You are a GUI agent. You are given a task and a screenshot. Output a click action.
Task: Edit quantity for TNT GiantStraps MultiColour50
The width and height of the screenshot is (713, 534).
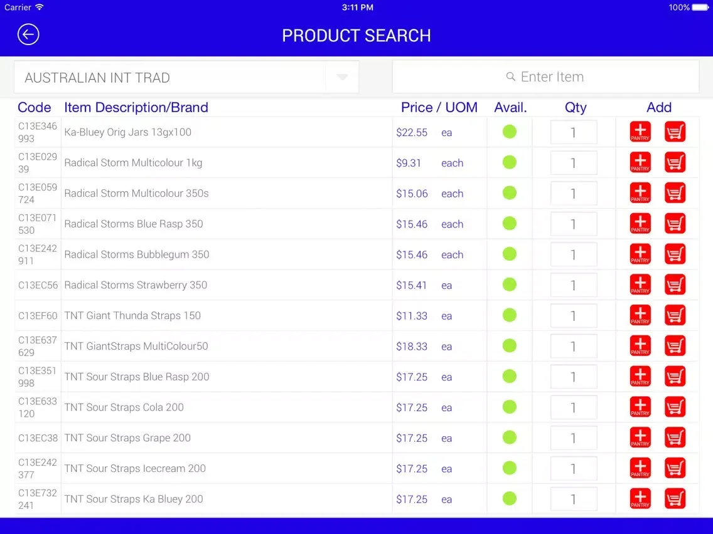(574, 346)
